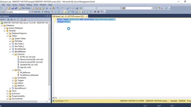191x107 pixels.
Task: Click Connect Object Explorer plug icon
Action: [8, 19]
